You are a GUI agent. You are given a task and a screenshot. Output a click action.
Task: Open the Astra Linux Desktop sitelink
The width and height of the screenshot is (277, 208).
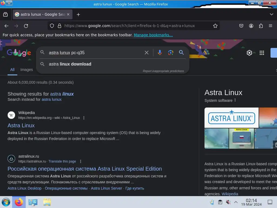tap(24, 188)
